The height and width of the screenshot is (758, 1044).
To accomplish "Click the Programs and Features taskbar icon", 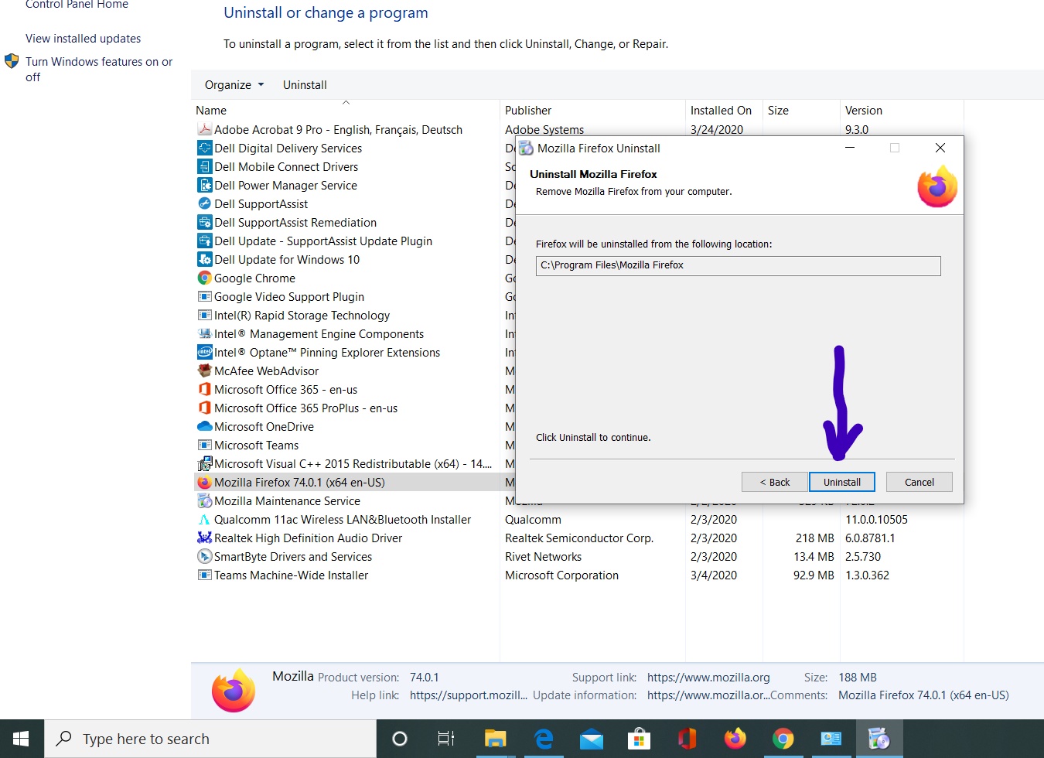I will [x=831, y=739].
